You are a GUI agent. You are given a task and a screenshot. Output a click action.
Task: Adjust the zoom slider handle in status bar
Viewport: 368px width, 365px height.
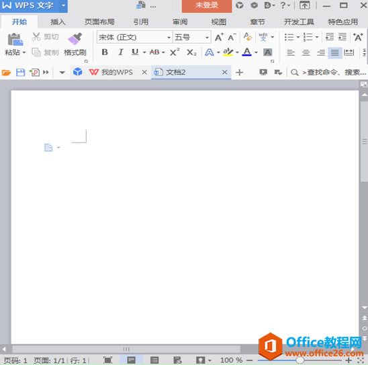300,360
